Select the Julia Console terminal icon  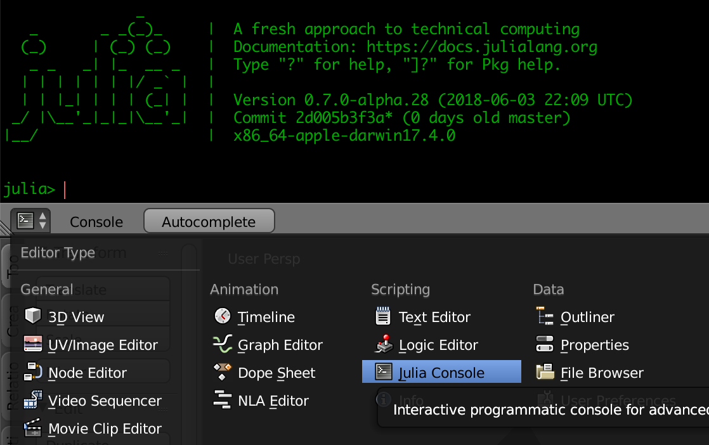point(384,372)
